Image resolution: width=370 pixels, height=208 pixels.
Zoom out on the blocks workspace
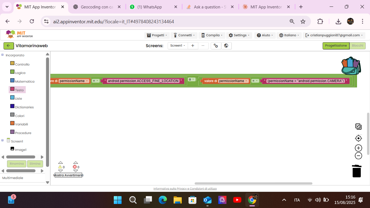pyautogui.click(x=358, y=156)
